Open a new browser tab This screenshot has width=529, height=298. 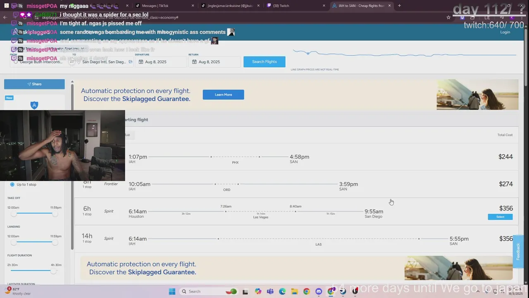click(x=399, y=6)
